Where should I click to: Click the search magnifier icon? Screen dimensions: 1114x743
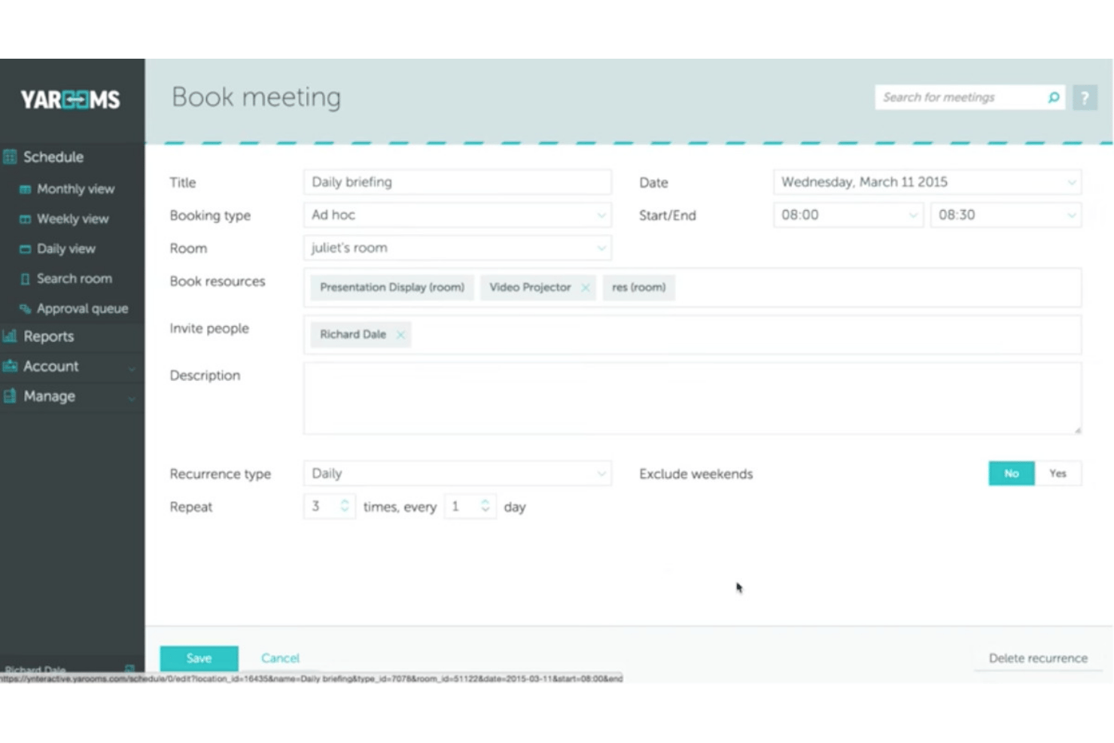[x=1054, y=97]
